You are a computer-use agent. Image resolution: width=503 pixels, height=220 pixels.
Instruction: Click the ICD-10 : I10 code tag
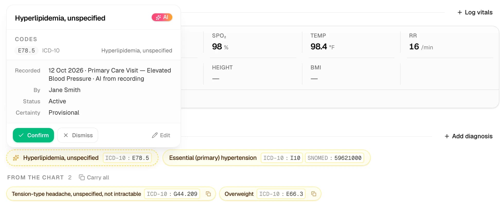coord(282,158)
